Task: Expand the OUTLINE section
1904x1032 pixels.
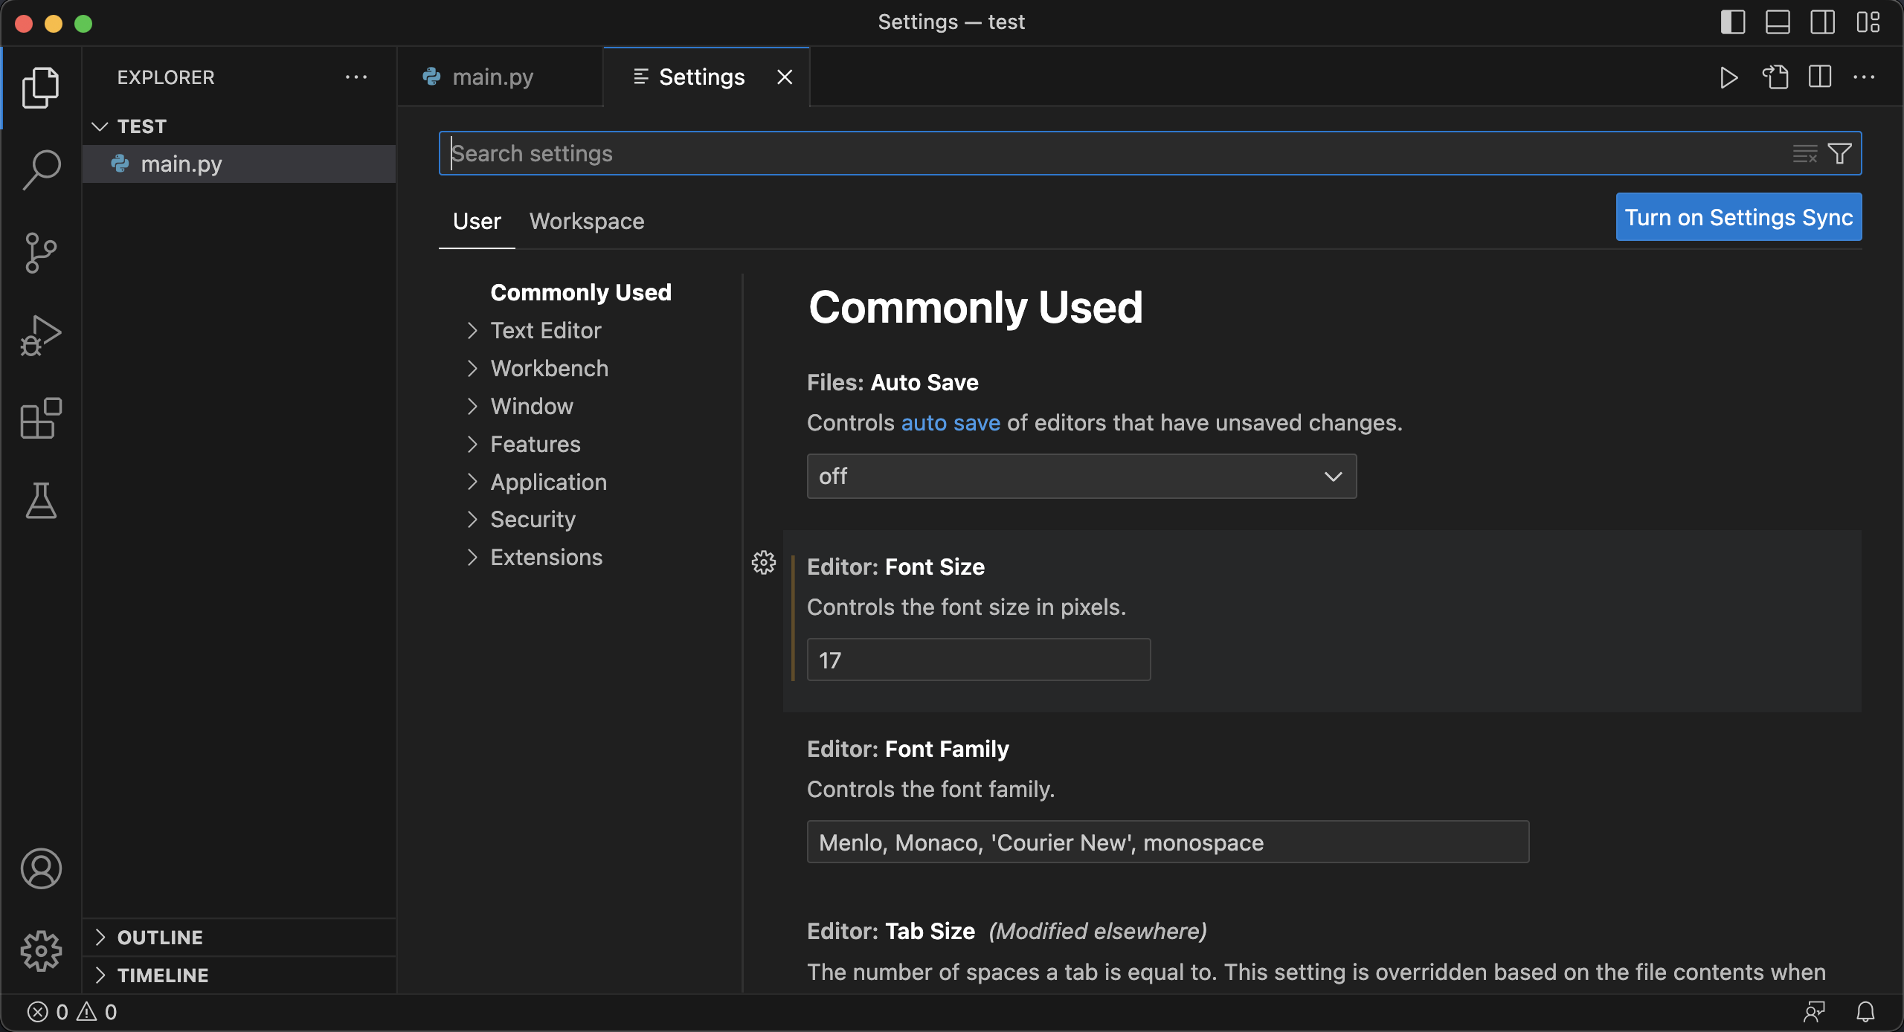Action: tap(160, 937)
